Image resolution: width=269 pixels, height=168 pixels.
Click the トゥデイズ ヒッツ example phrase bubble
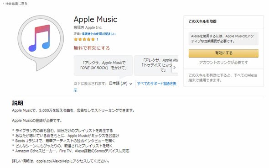[156, 65]
